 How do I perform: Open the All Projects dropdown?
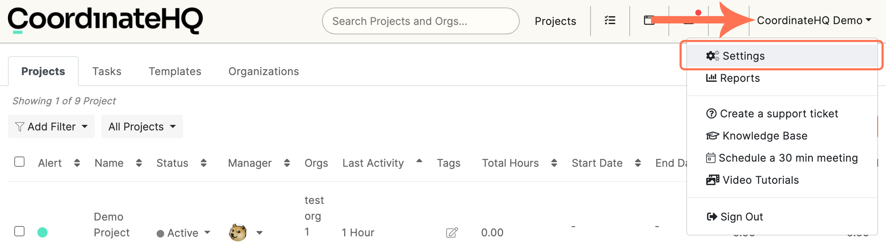point(142,126)
